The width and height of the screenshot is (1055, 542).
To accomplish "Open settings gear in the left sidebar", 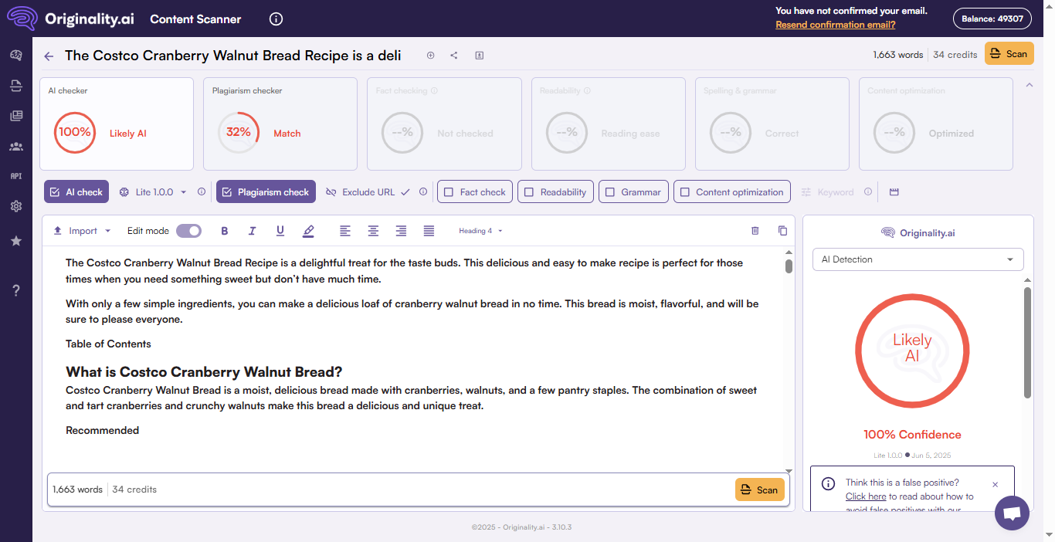I will click(15, 206).
